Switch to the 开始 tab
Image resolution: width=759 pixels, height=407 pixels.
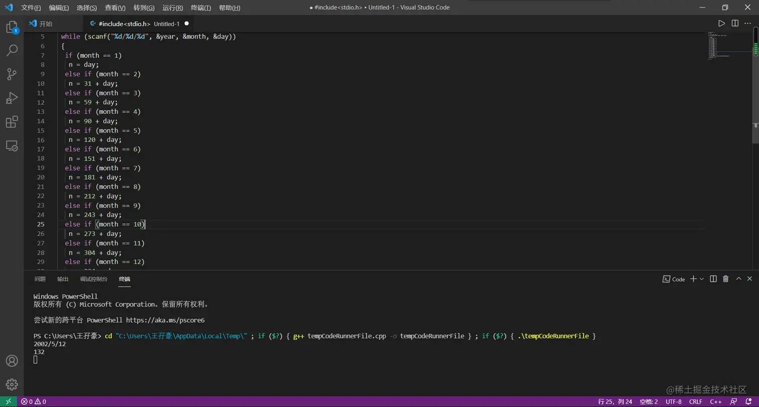pyautogui.click(x=53, y=24)
